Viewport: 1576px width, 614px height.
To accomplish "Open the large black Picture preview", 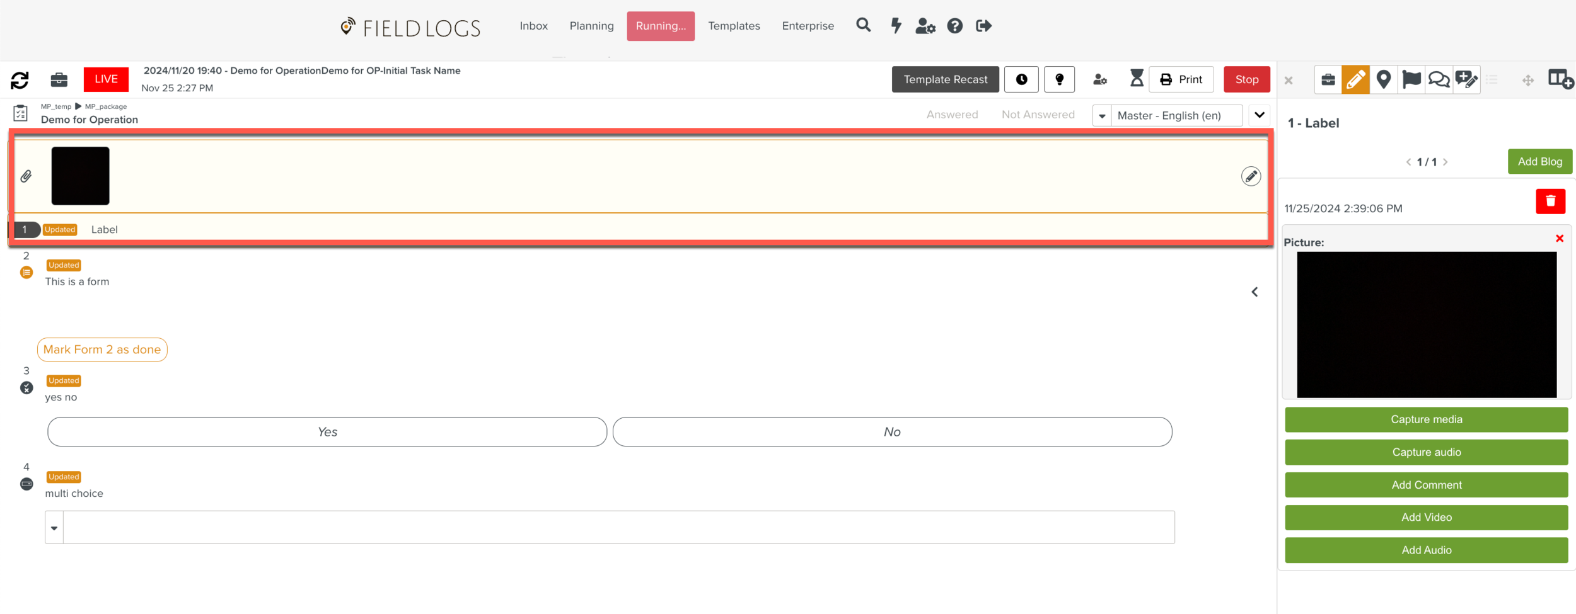I will coord(1426,324).
